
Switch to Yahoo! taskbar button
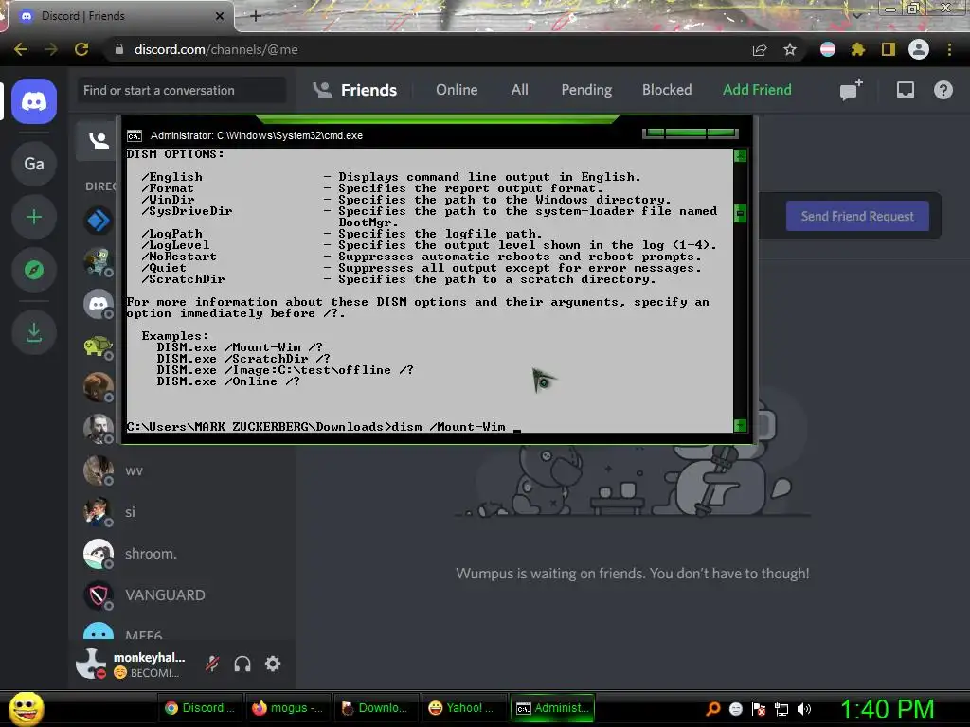(x=462, y=708)
